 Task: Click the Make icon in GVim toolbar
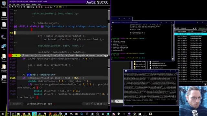pos(55,7)
